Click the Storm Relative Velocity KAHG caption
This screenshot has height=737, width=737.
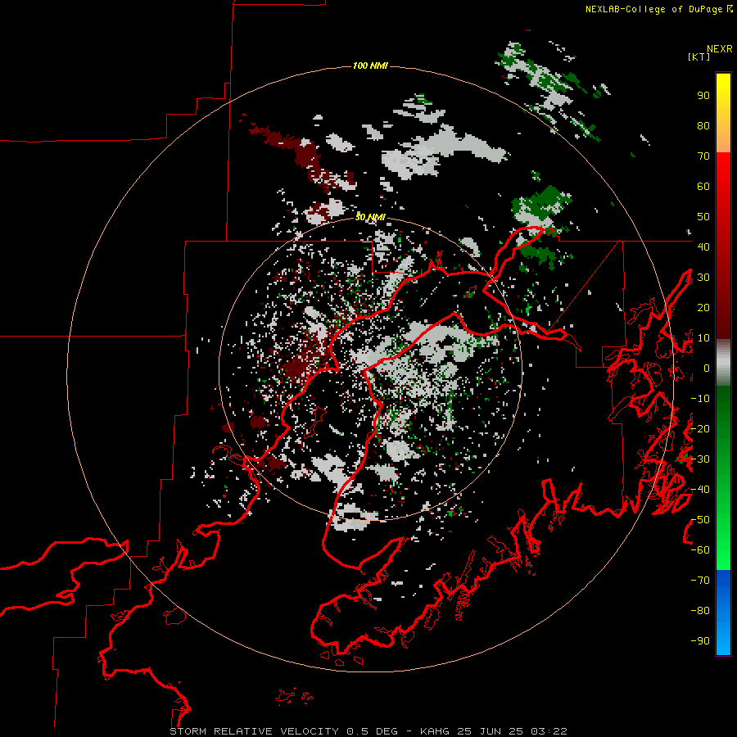click(368, 731)
